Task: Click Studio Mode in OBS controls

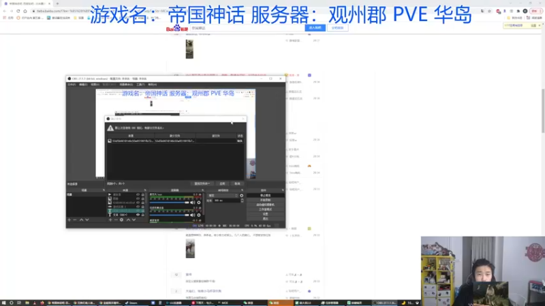Action: pyautogui.click(x=266, y=209)
